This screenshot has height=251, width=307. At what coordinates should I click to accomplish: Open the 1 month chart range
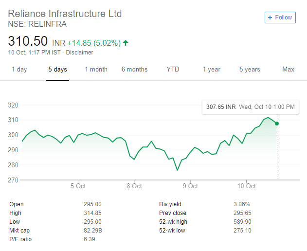[x=96, y=69]
